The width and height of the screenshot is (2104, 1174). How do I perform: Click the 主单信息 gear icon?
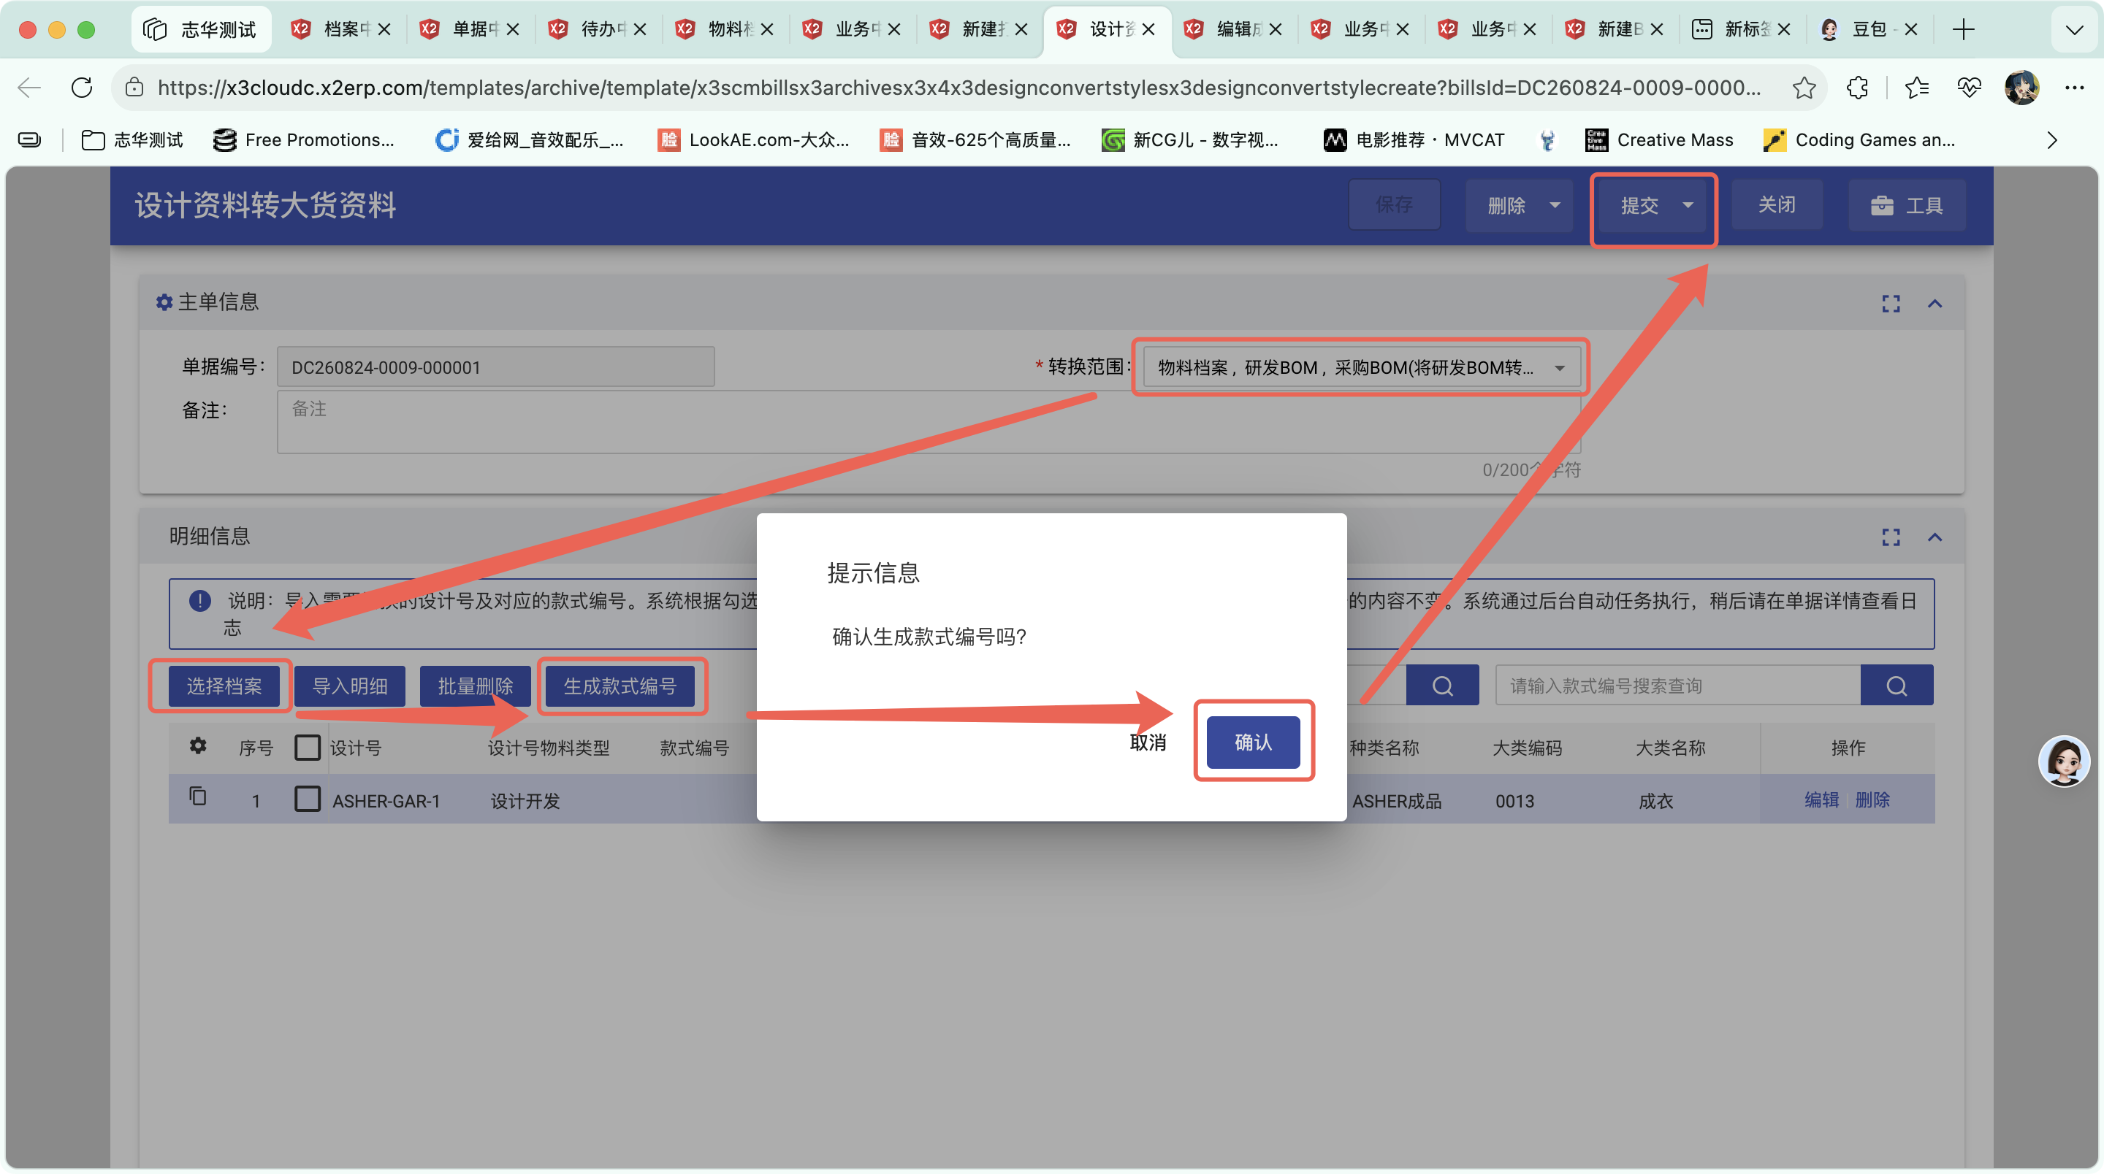point(164,303)
